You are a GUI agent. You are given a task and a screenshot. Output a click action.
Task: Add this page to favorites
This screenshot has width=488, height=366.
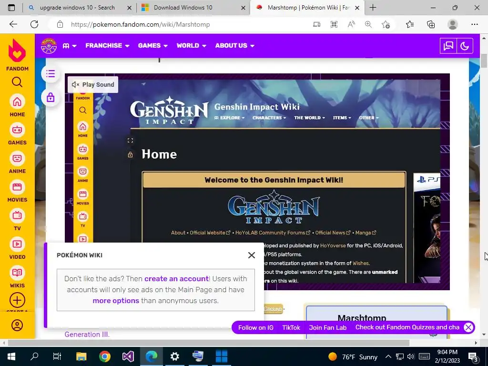click(386, 24)
